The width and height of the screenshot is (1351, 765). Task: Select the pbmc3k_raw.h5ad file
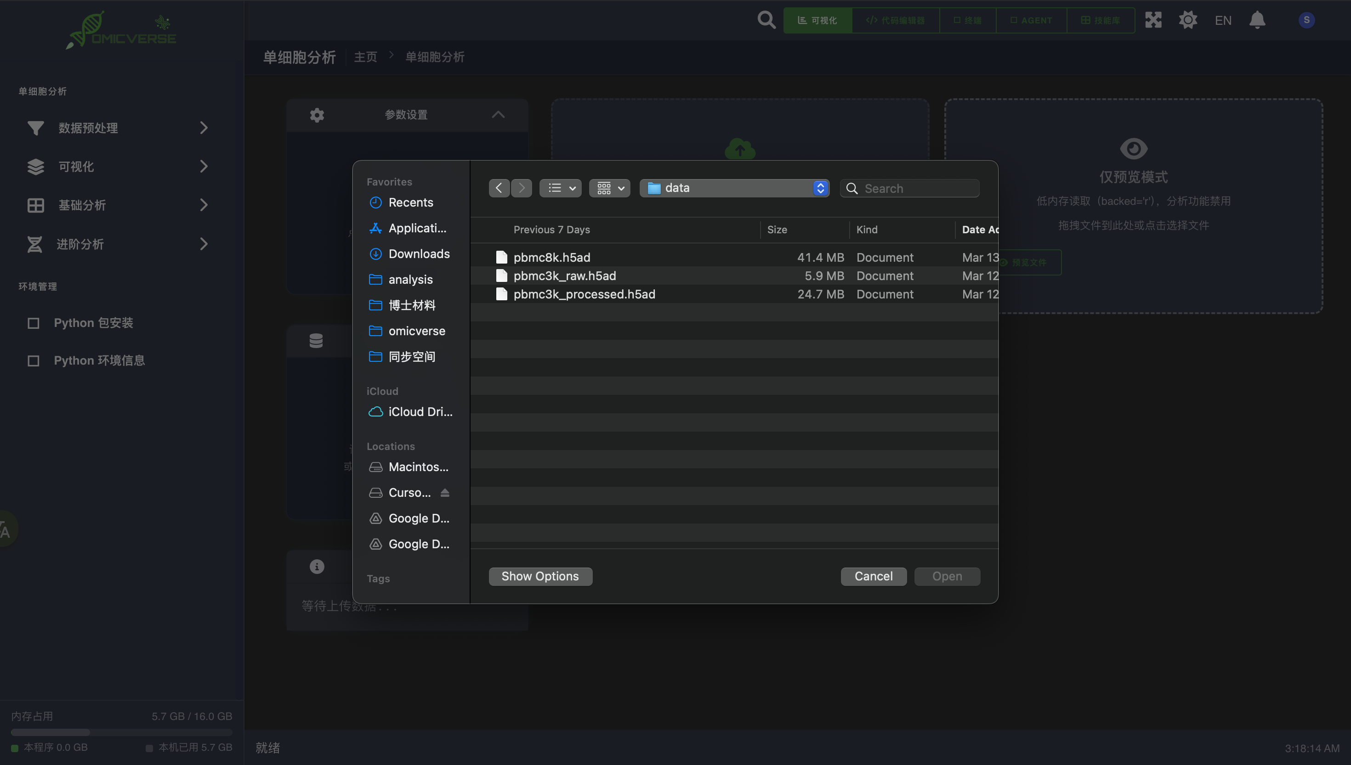click(x=564, y=276)
